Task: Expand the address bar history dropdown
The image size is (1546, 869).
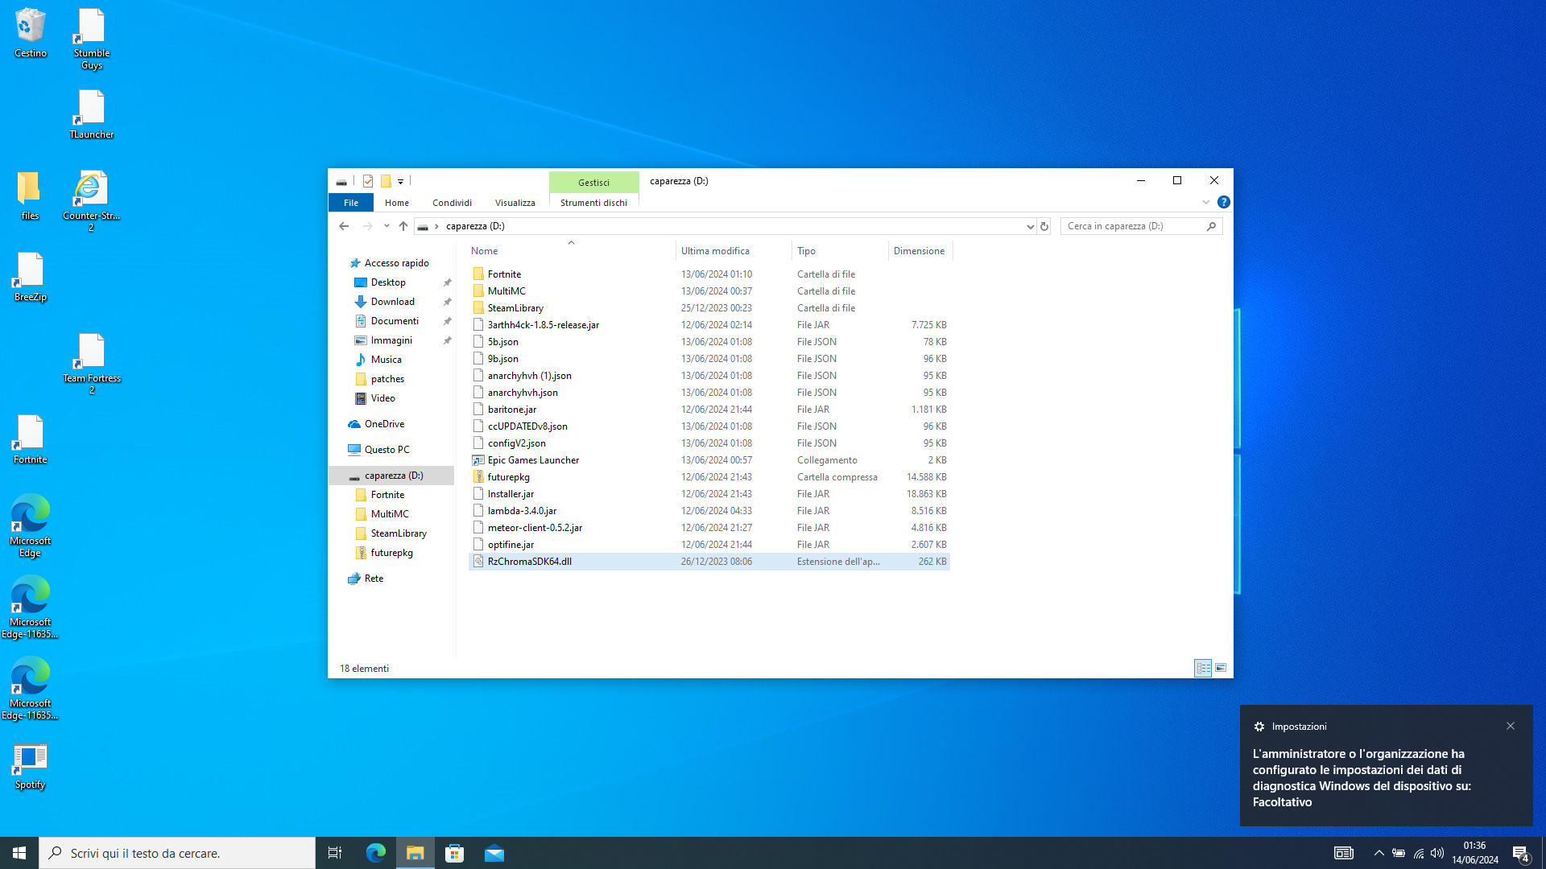Action: tap(1030, 226)
